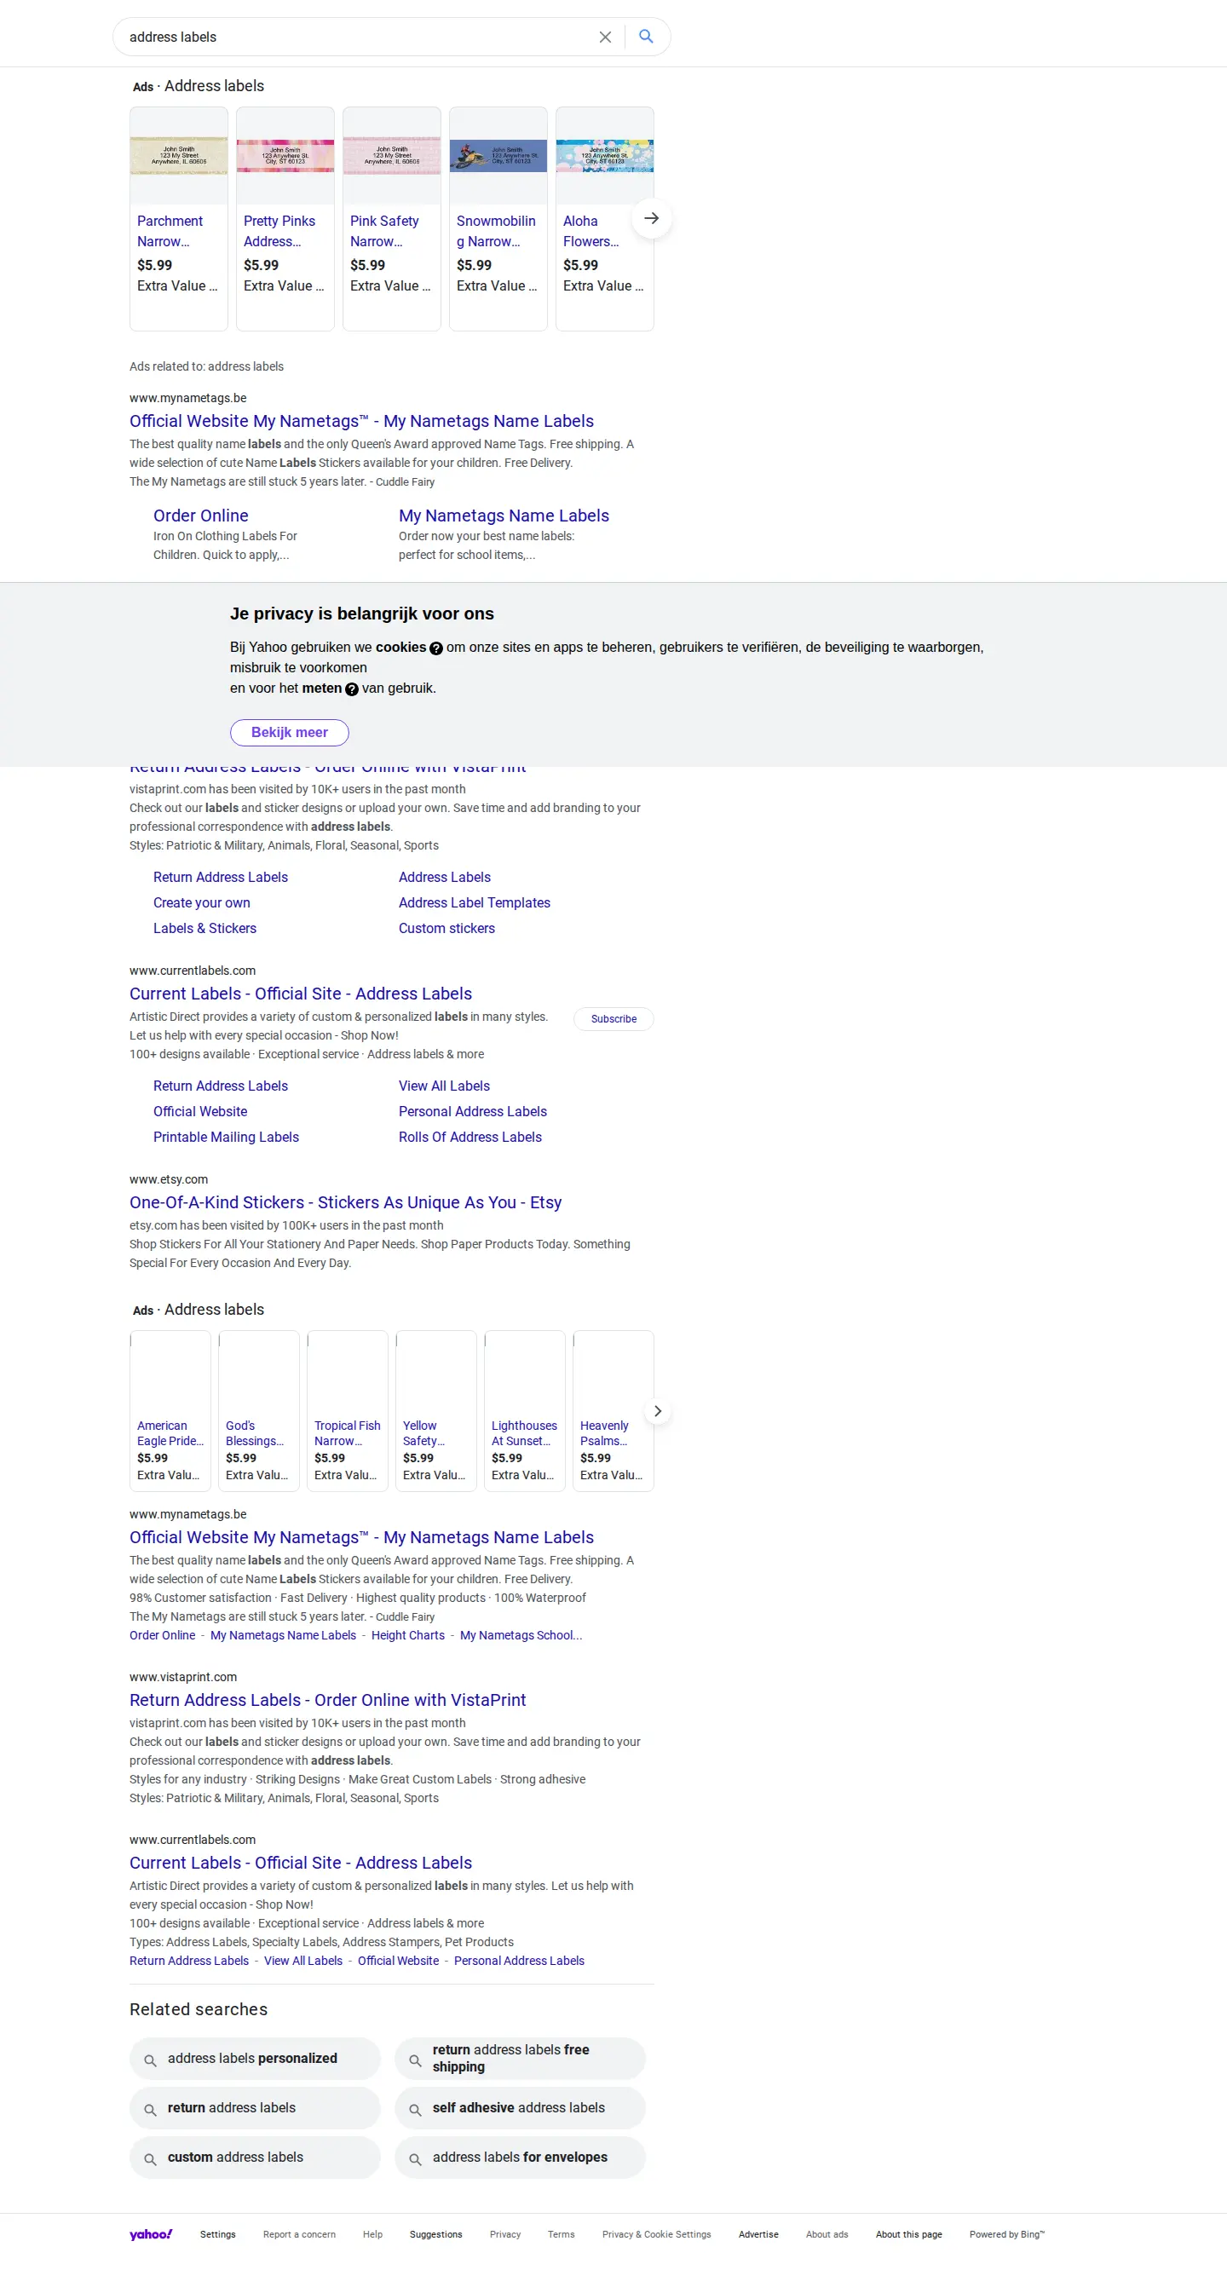
Task: Open the Pretty Pinks Address product
Action: pyautogui.click(x=285, y=218)
